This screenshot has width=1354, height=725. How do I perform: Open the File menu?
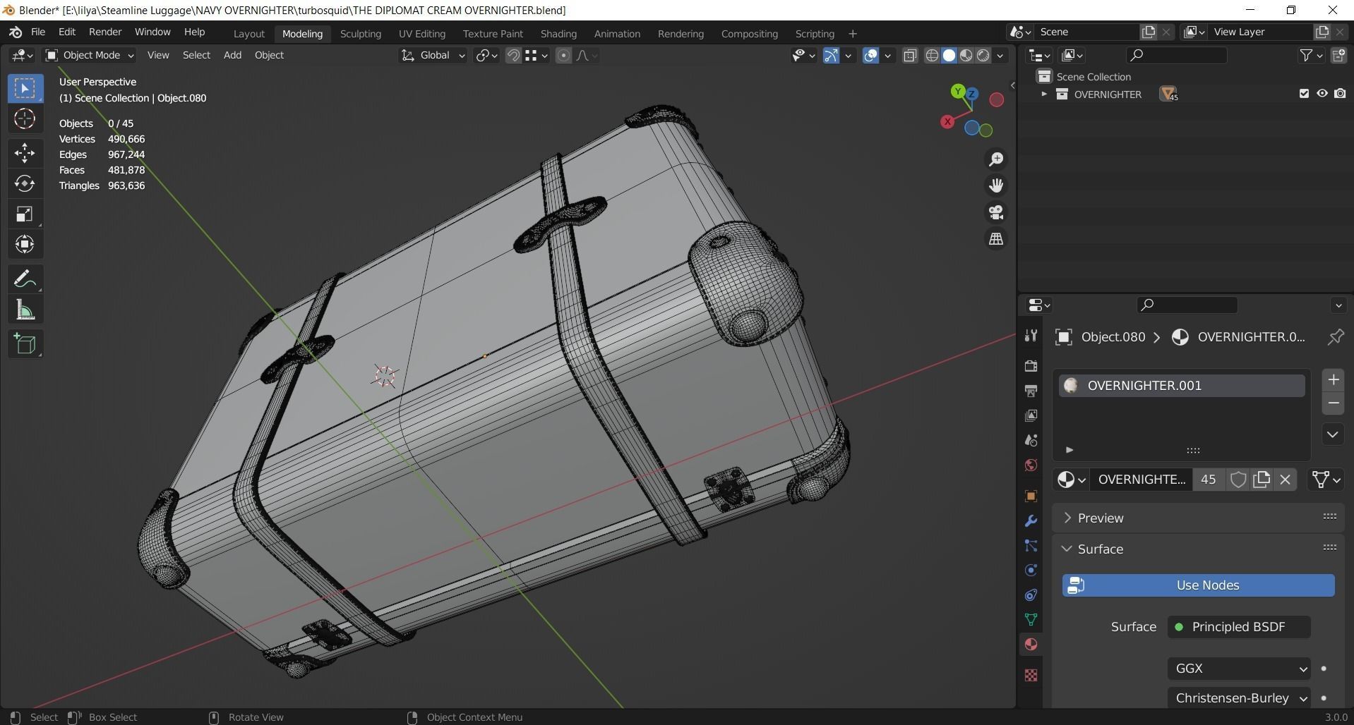[x=38, y=32]
